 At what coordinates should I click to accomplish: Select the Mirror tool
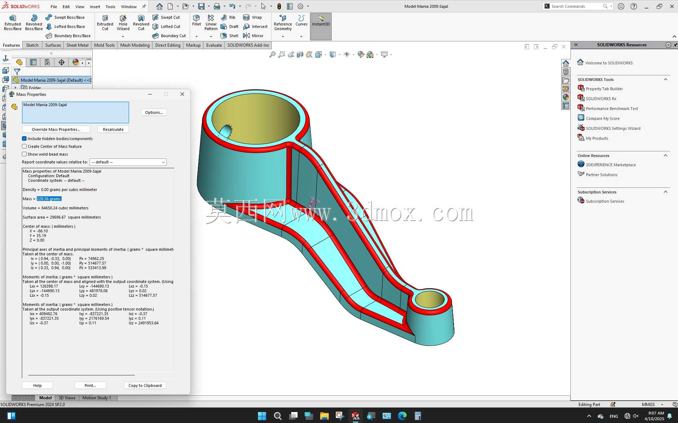[253, 36]
